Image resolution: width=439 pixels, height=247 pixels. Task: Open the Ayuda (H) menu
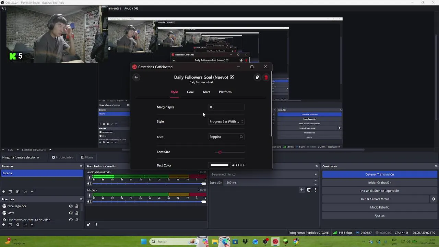coord(131,8)
